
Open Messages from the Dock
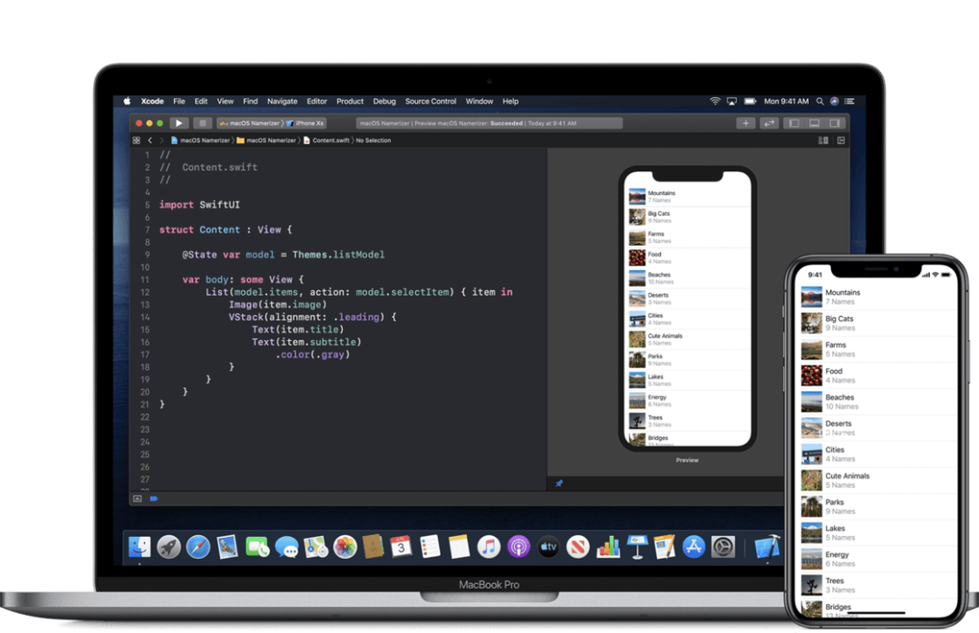click(286, 548)
